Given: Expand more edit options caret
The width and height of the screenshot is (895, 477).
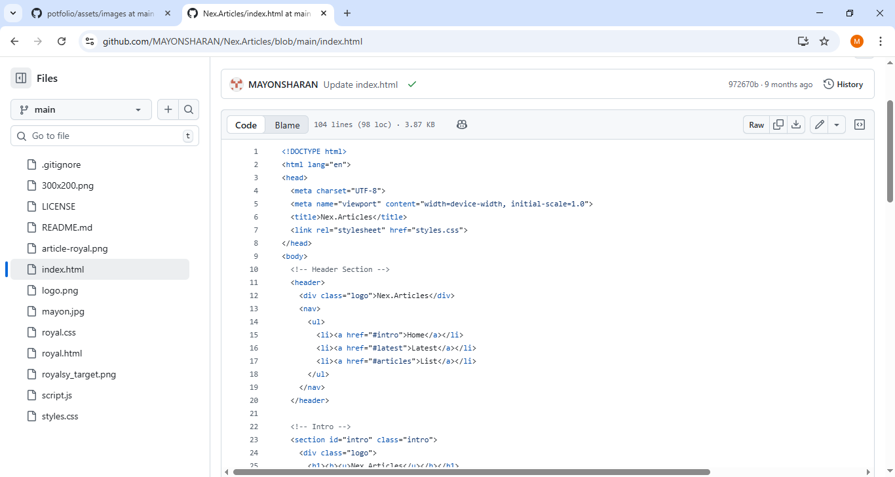Looking at the screenshot, I should tap(837, 124).
